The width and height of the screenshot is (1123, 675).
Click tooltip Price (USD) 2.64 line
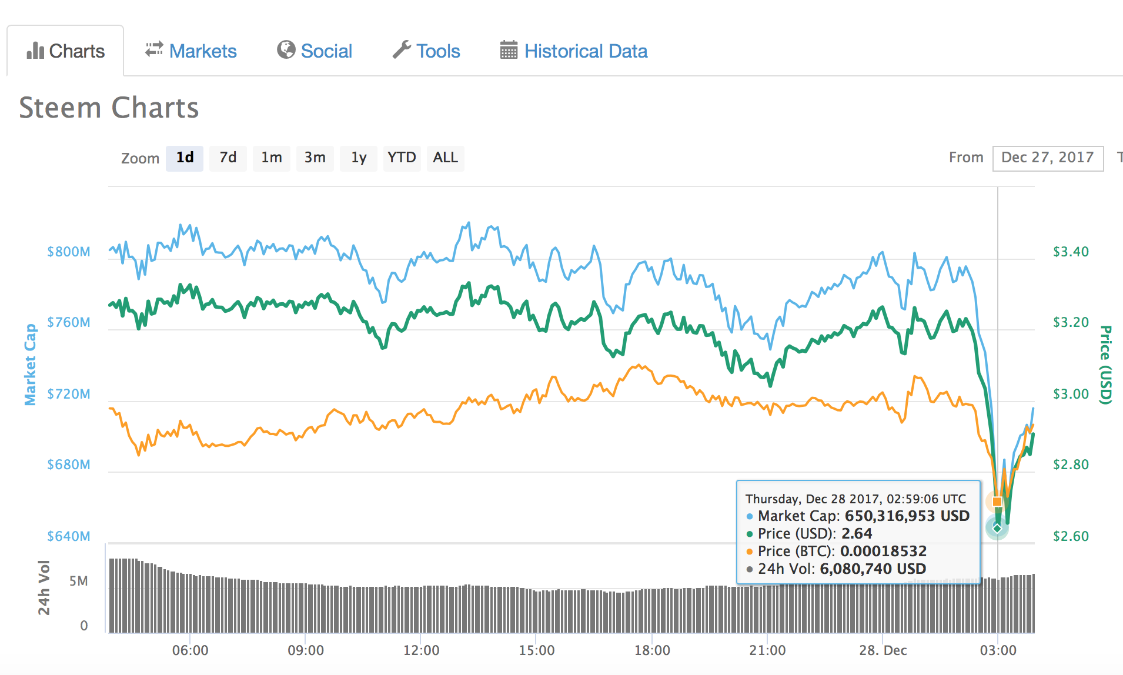coord(809,534)
